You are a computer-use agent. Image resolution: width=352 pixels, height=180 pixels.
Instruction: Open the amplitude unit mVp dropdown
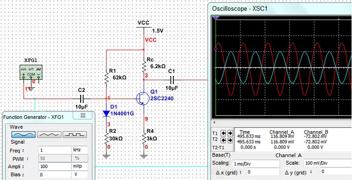80,166
